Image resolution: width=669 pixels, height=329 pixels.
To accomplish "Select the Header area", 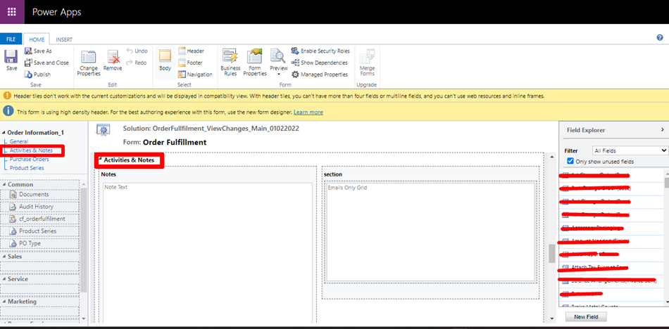I will pos(191,51).
